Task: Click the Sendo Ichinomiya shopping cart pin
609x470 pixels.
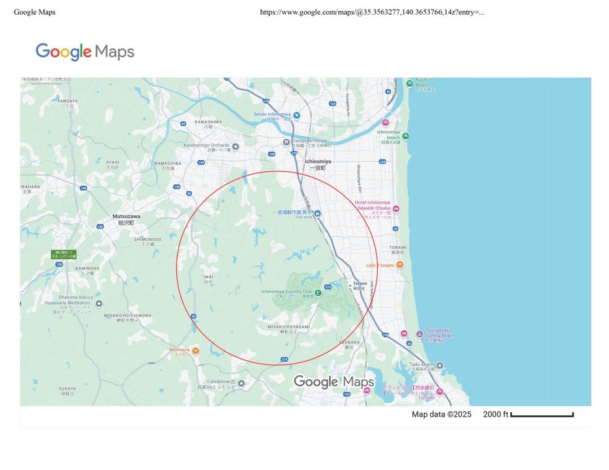Action: [297, 116]
